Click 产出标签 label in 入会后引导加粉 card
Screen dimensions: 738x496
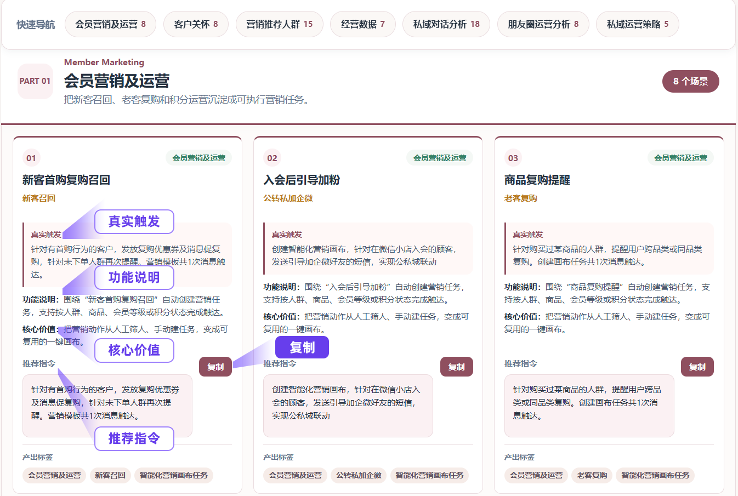279,457
